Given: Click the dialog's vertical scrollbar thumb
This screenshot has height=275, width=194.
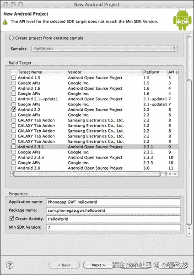Looking at the screenshot, I should (x=189, y=152).
